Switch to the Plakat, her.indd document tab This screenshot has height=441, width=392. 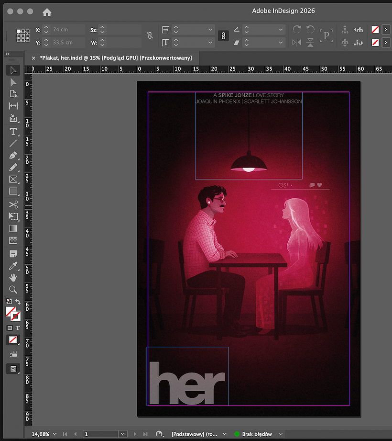pyautogui.click(x=116, y=58)
